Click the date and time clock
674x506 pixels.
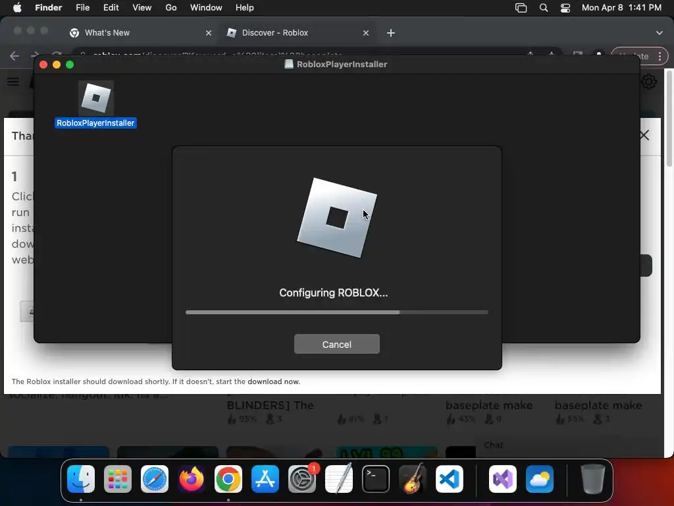pos(621,8)
